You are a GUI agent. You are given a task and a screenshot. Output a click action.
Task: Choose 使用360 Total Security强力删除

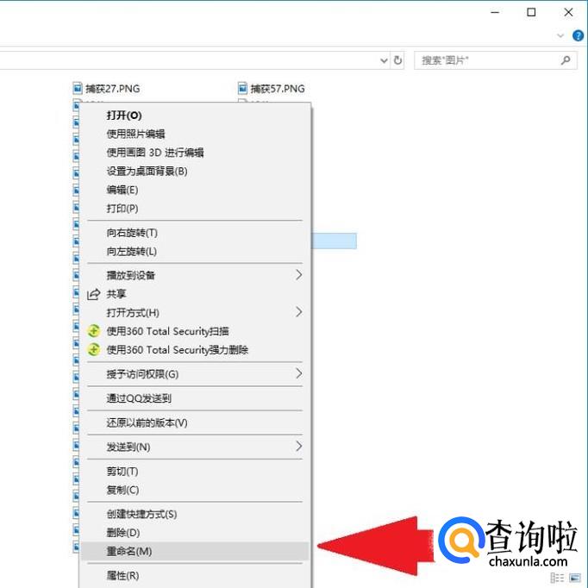[195, 350]
